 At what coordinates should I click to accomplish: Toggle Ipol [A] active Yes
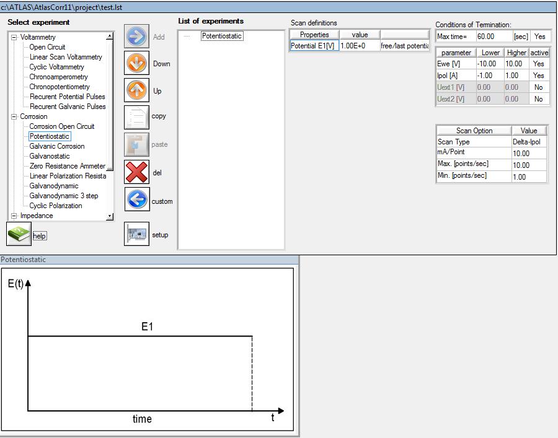pyautogui.click(x=539, y=76)
